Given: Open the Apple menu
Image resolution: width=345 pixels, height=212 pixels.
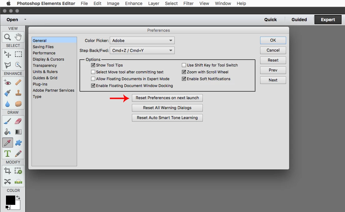Looking at the screenshot, I should 9,3.
